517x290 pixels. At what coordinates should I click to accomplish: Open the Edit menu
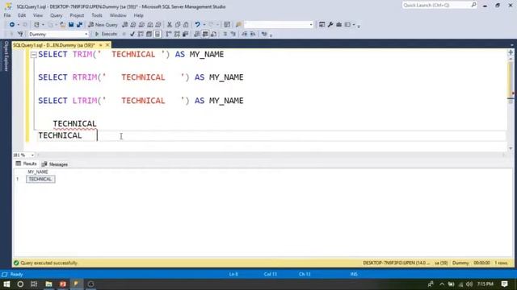(x=22, y=15)
